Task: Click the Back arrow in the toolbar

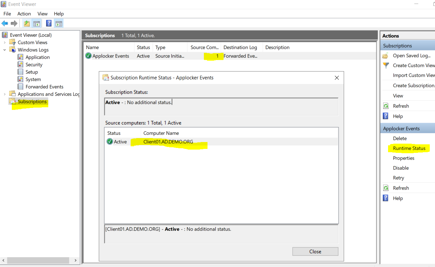Action: [5, 23]
